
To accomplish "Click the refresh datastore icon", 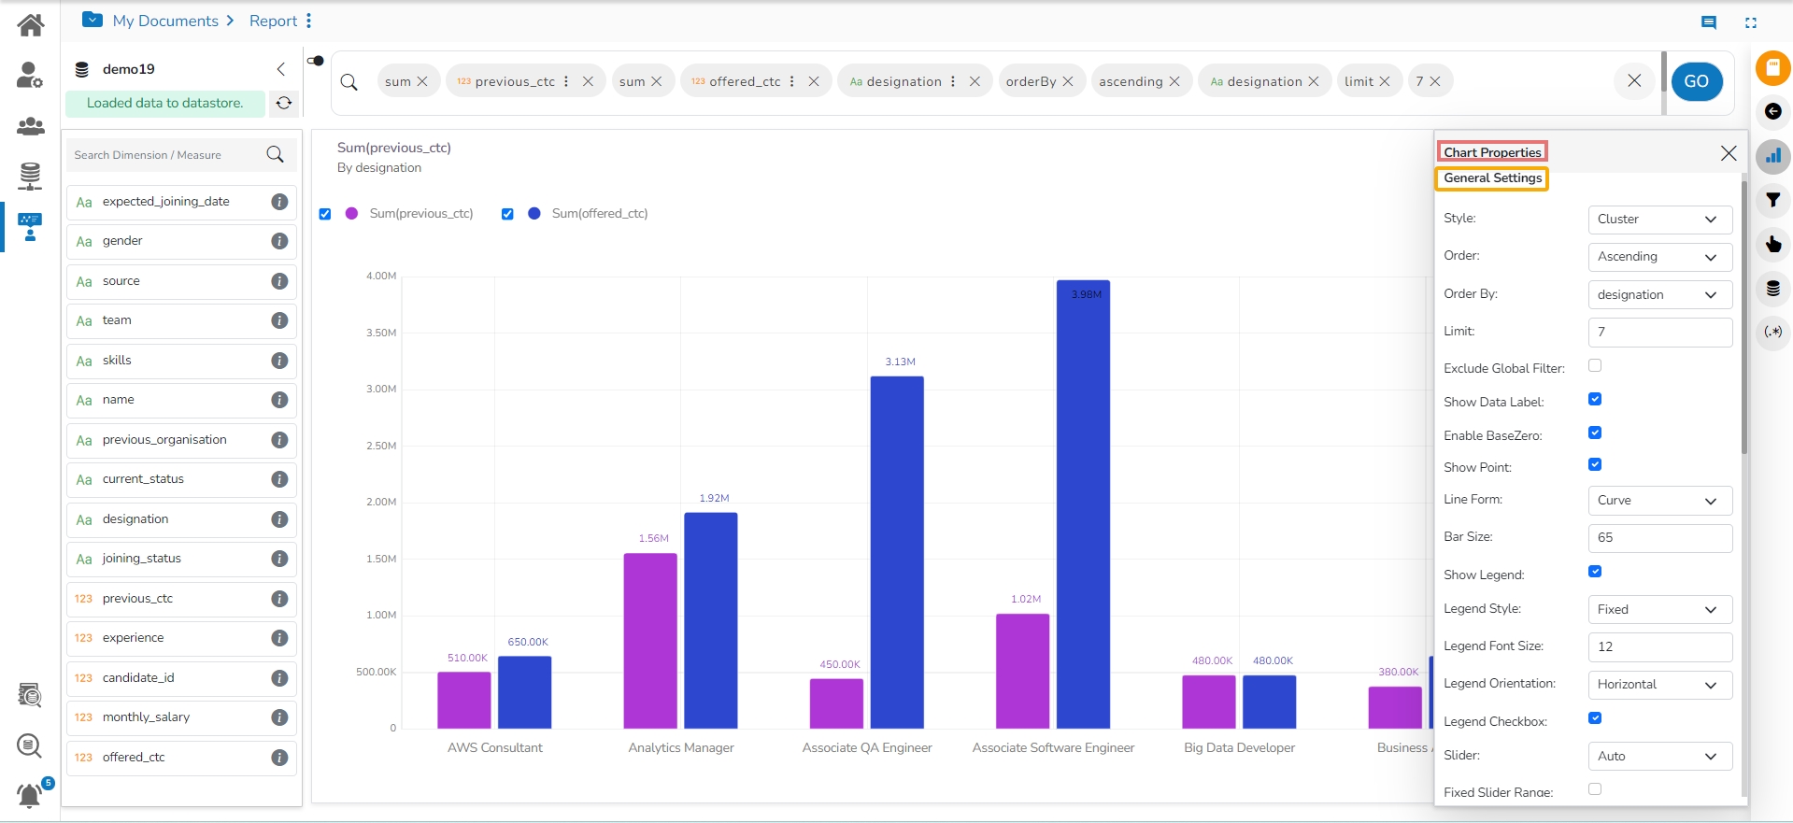I will (x=284, y=103).
